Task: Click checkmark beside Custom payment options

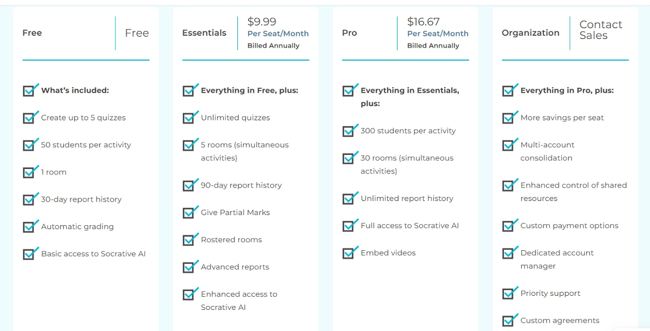Action: tap(509, 226)
